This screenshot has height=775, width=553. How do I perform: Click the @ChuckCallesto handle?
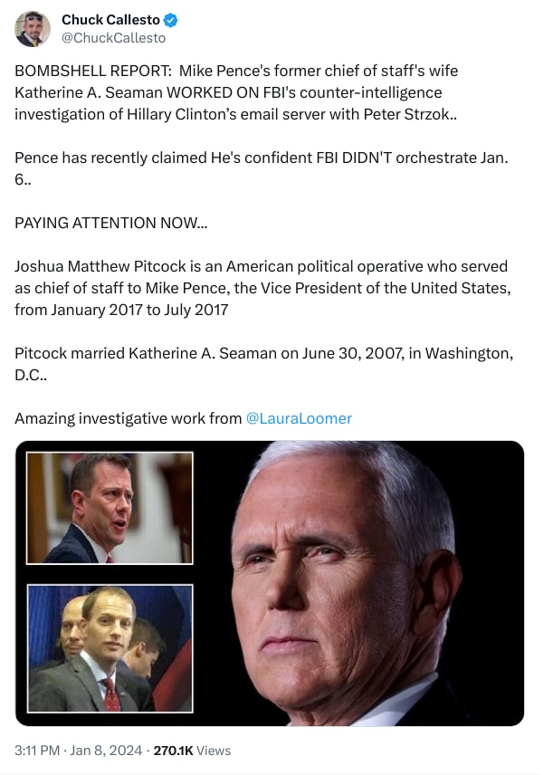tap(113, 38)
